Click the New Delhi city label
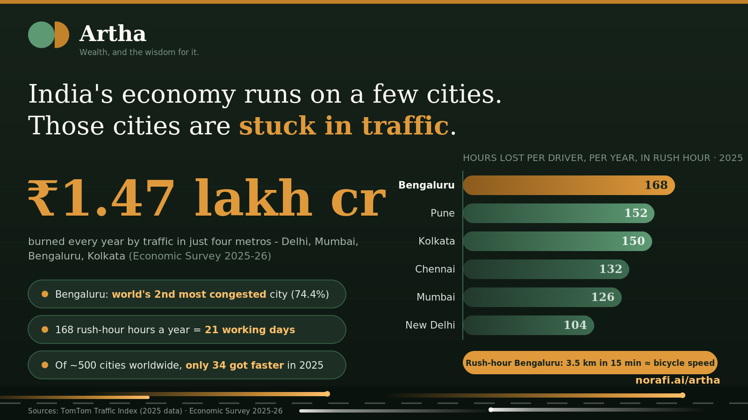 430,325
